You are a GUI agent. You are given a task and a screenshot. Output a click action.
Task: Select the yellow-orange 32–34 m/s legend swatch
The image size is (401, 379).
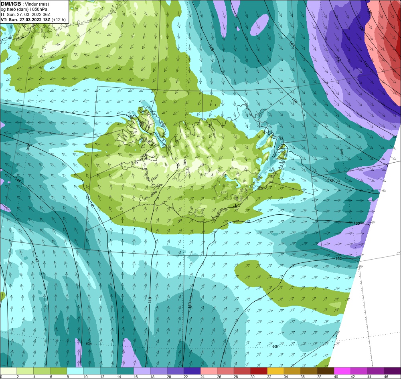coord(275,371)
